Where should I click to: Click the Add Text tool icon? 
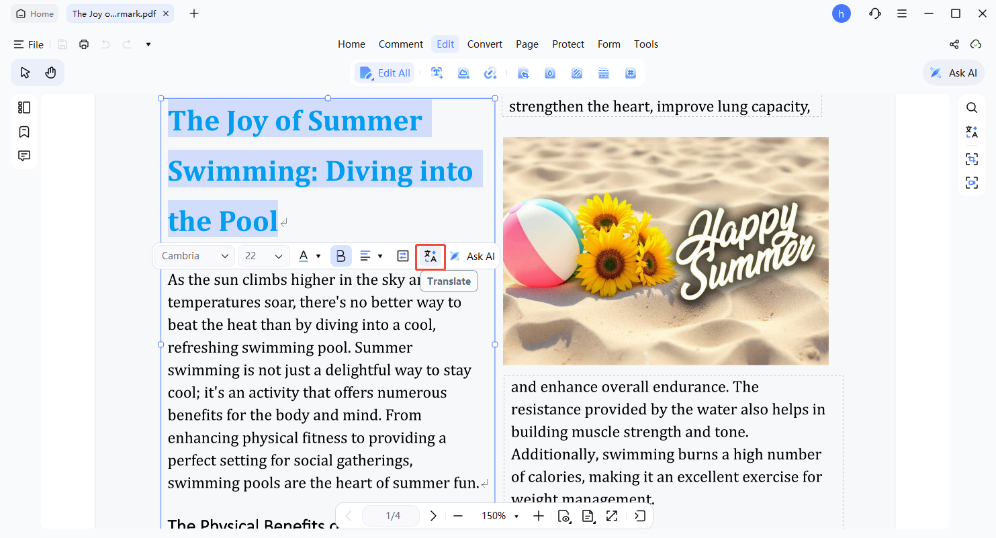coord(437,73)
